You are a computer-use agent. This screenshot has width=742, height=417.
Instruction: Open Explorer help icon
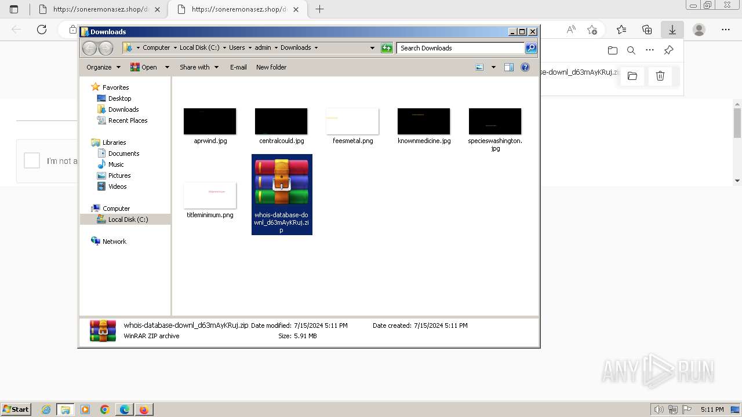click(525, 67)
